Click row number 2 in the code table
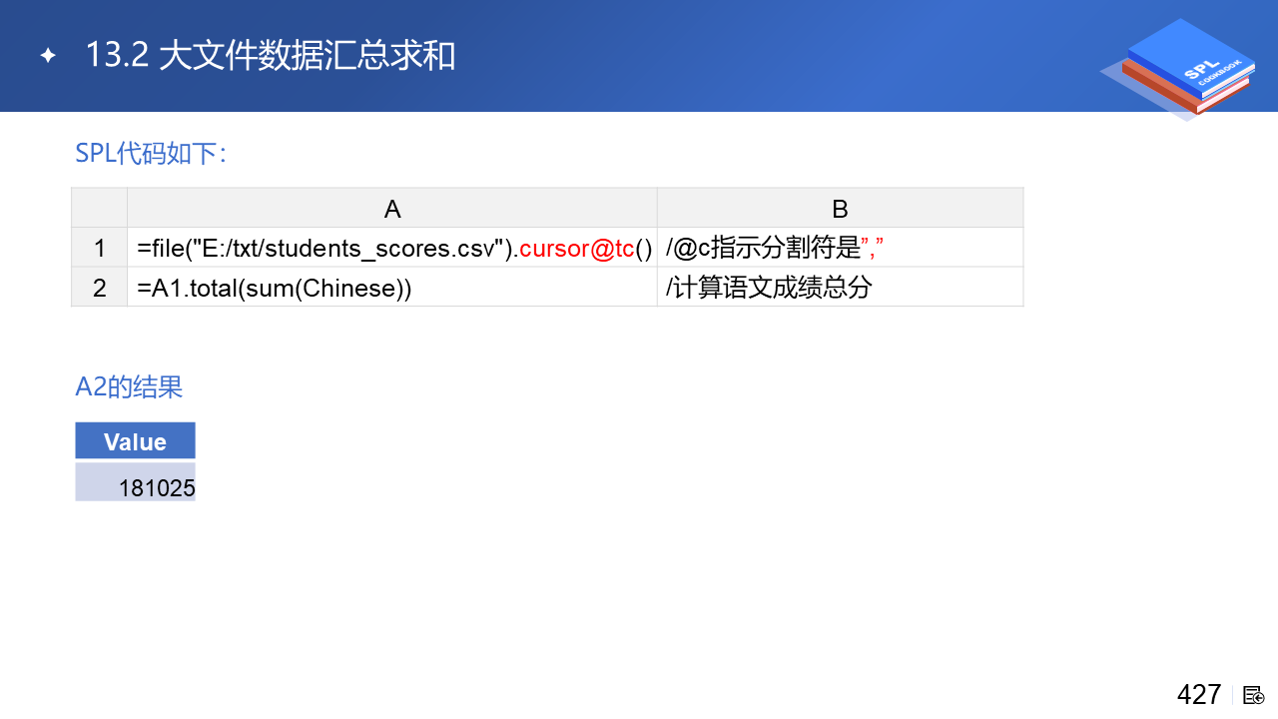Image resolution: width=1278 pixels, height=719 pixels. pyautogui.click(x=99, y=288)
